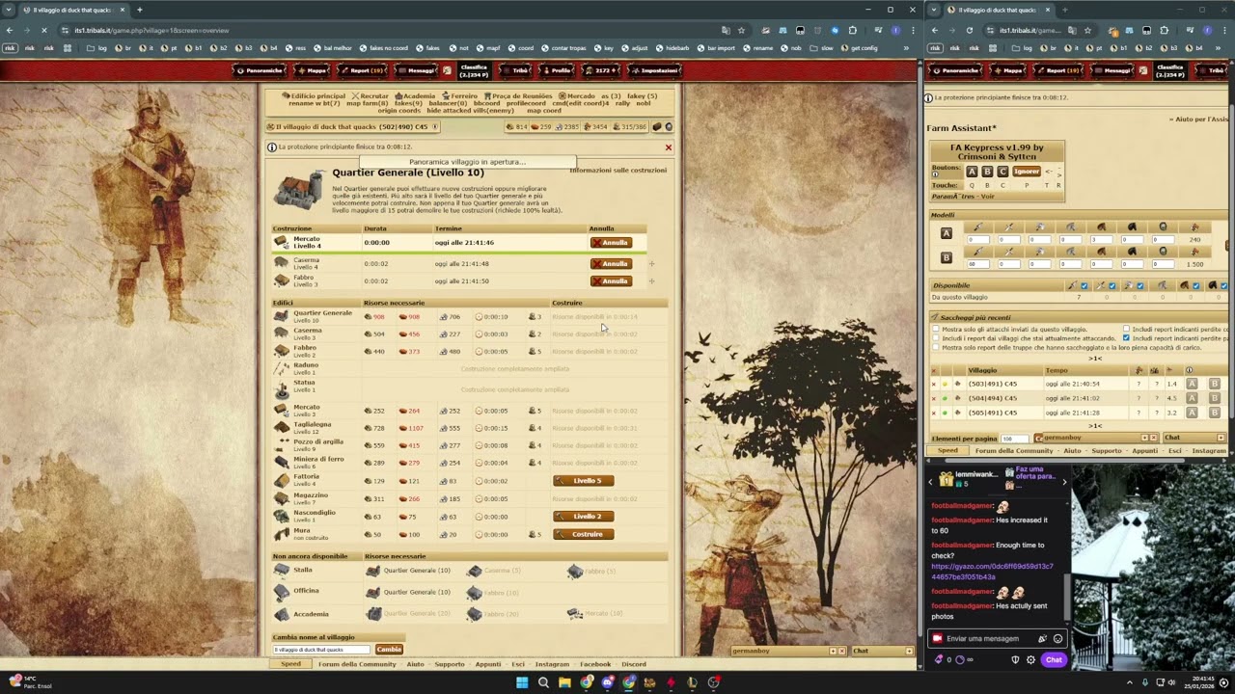Viewport: 1235px width, 694px height.
Task: Open village list arrow next to C45
Action: 435,127
